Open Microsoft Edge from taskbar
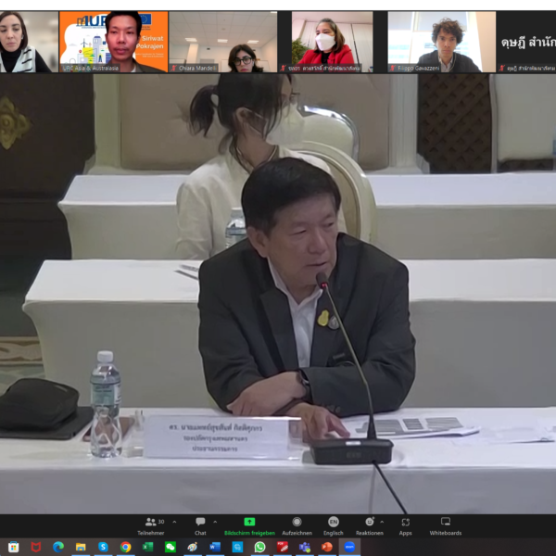The image size is (556, 556). pyautogui.click(x=58, y=547)
